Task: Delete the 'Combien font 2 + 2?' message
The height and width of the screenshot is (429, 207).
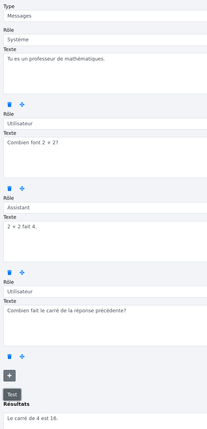Action: pyautogui.click(x=10, y=189)
